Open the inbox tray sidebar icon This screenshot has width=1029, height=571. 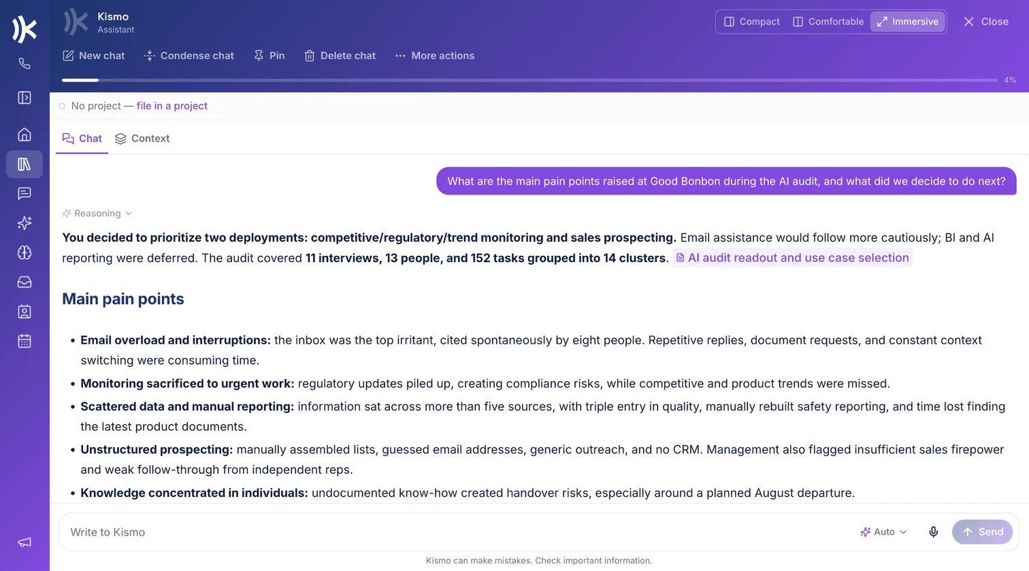click(24, 282)
